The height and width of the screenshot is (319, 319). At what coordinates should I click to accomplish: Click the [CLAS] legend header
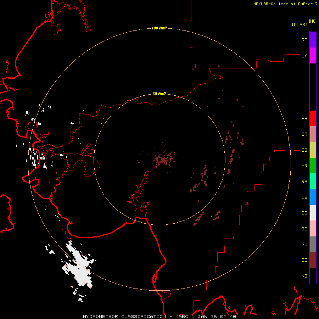300,24
